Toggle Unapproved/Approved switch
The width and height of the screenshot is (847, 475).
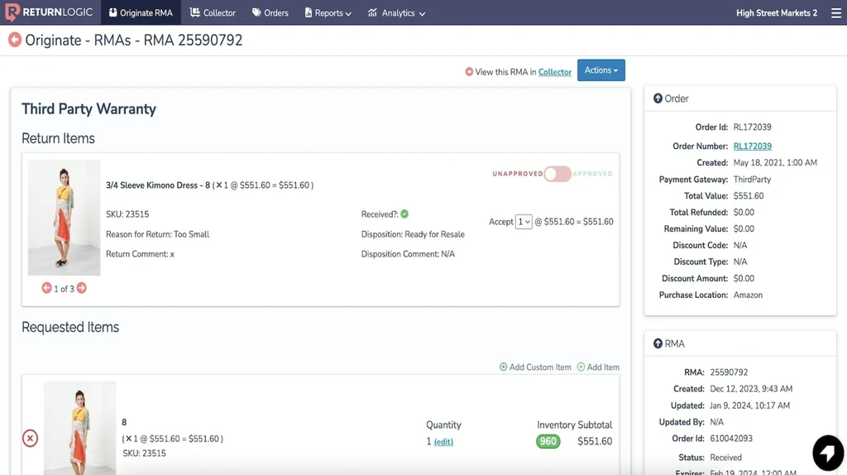pos(557,174)
